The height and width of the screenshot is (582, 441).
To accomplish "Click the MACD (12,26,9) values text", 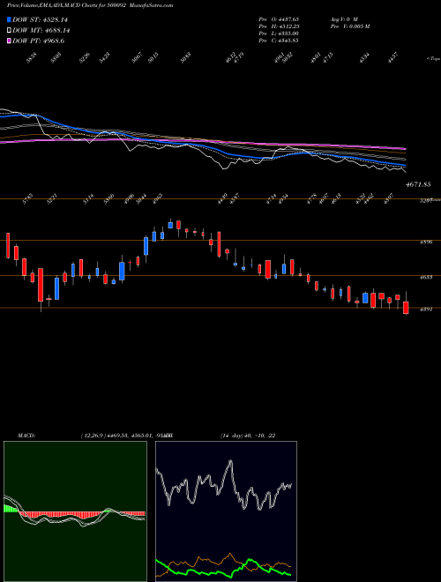I will click(123, 436).
